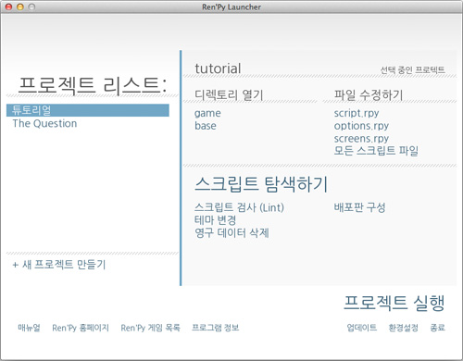Open the 매뉴얼 link

coord(29,328)
